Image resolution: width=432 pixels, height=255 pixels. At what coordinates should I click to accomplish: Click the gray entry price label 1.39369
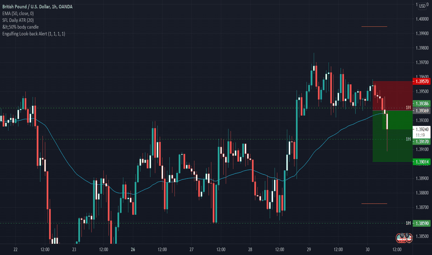click(421, 110)
